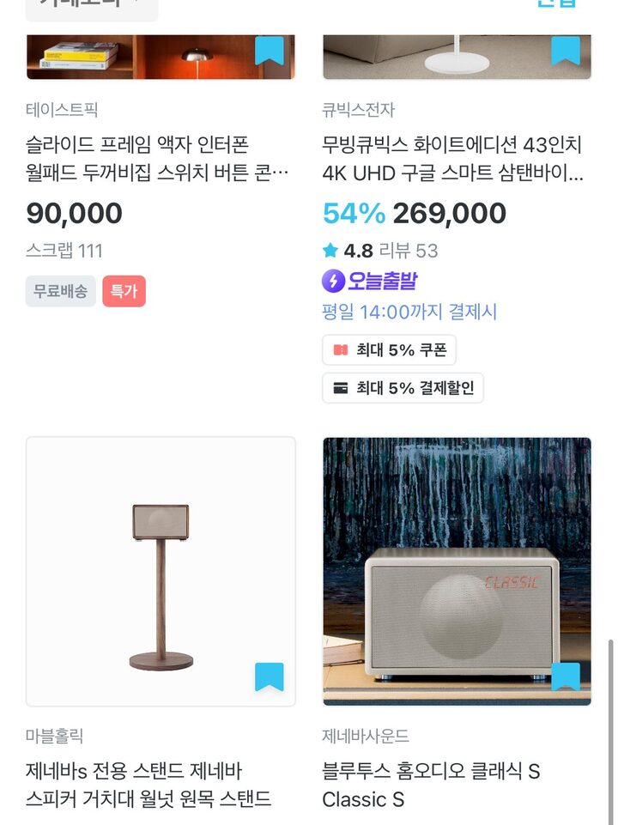Click the 무료배송 tag
The width and height of the screenshot is (618, 825).
pos(60,291)
